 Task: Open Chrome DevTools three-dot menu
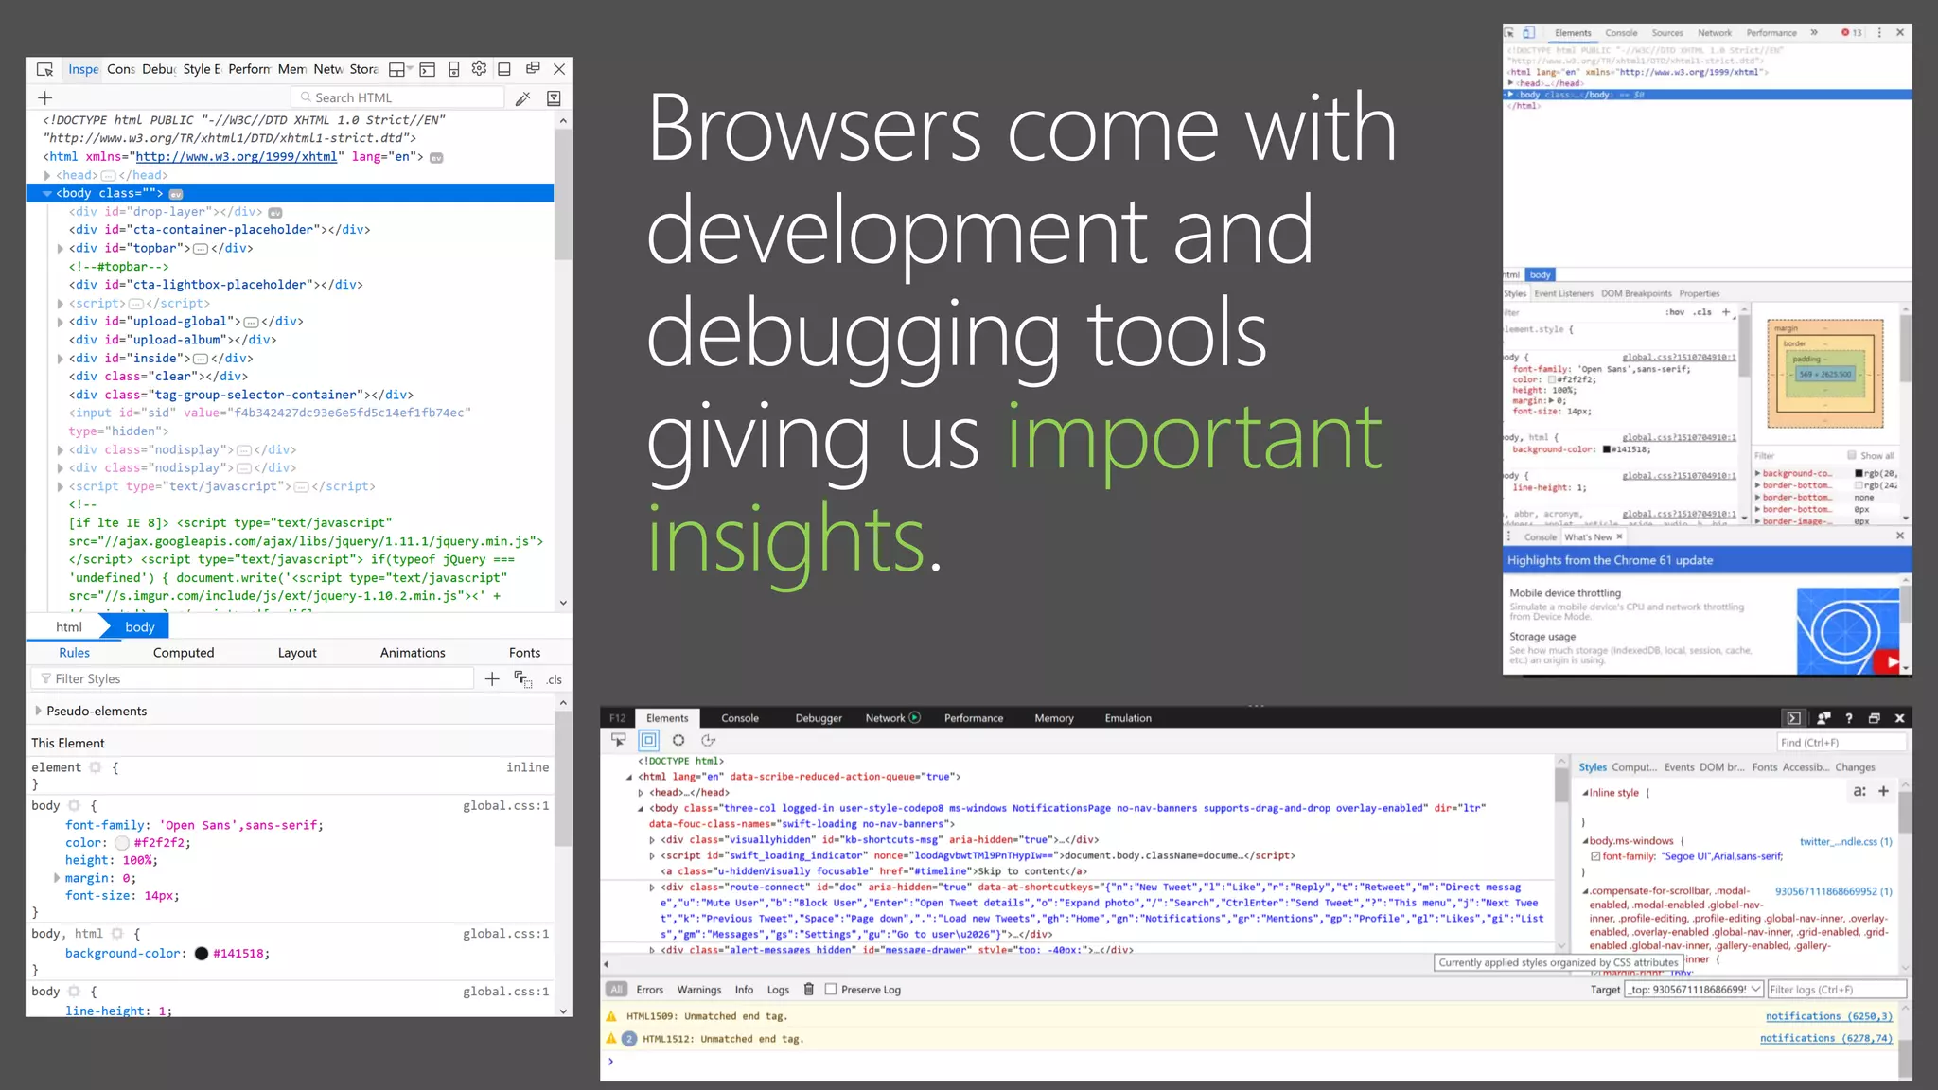[1879, 33]
